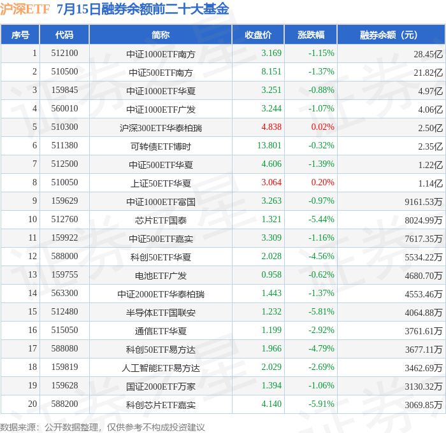Select 半导体ETF国联安 fund name
The image size is (446, 433).
(x=161, y=313)
